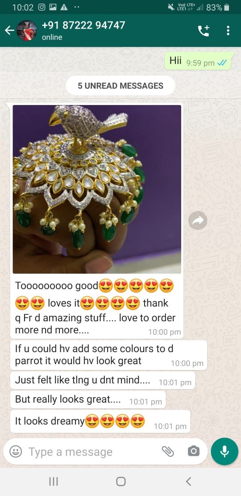
Task: Select the sent 'Hii' message bubble
Action: (199, 61)
